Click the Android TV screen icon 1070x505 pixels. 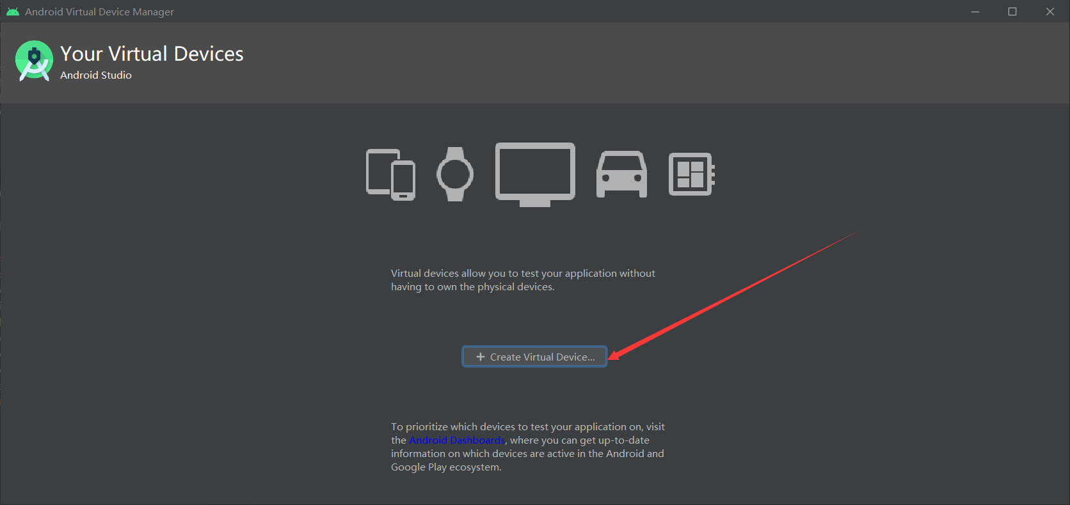(x=535, y=174)
